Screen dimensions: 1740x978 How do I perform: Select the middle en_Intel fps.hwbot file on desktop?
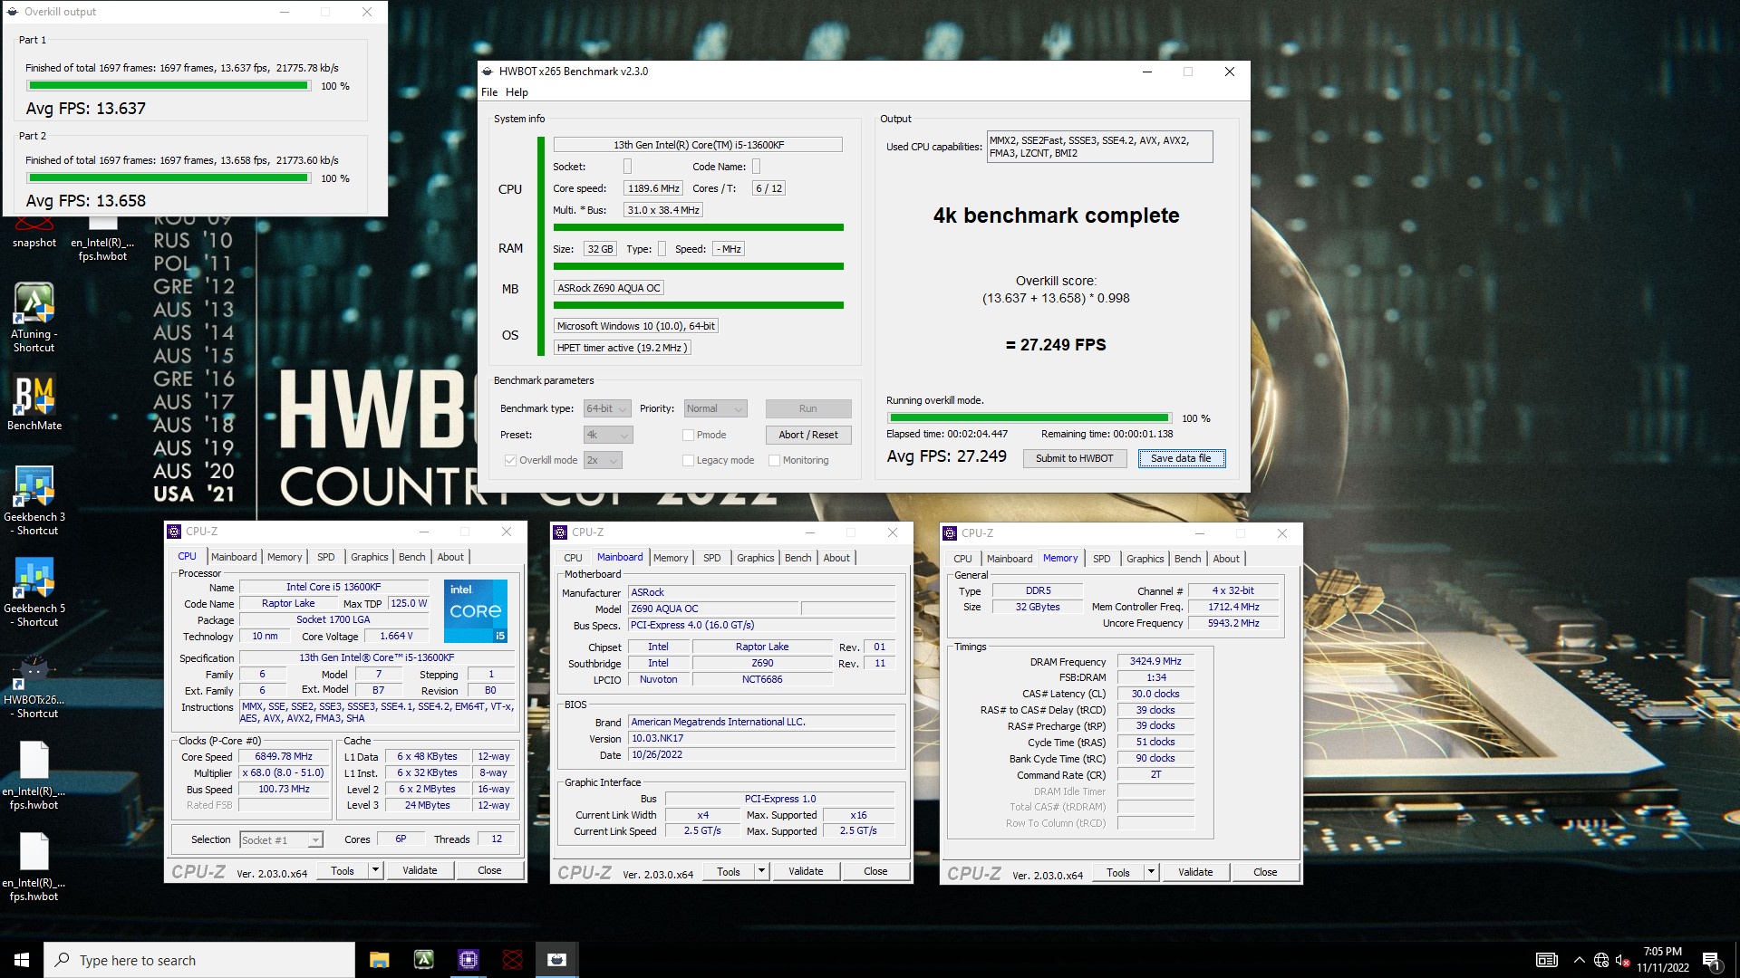tap(34, 775)
